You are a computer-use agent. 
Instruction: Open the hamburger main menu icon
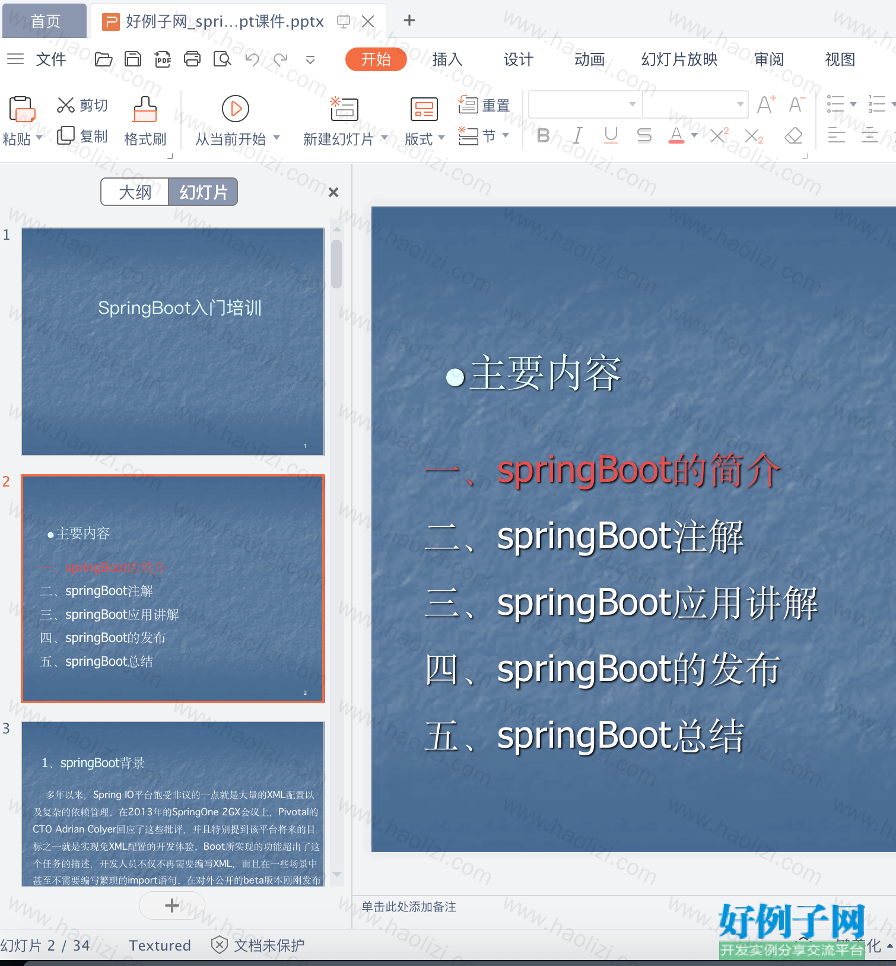click(x=15, y=59)
